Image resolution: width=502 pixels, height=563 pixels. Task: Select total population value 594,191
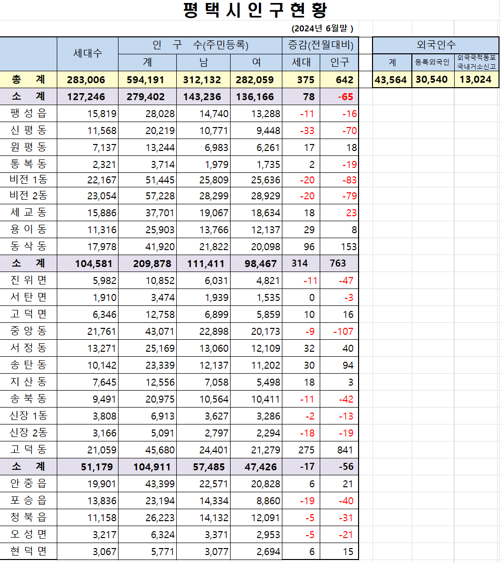pos(145,80)
